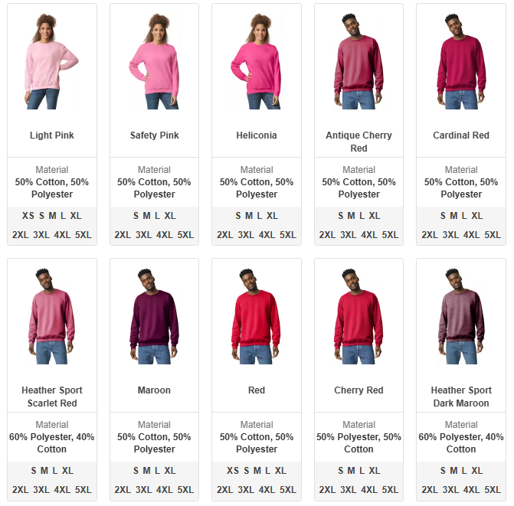Choose size L for Antique Cherry Red
Image resolution: width=514 pixels, height=506 pixels.
tap(362, 216)
